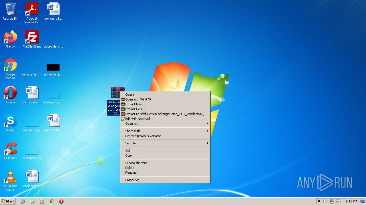366x205 pixels.
Task: Choose Extract files... option
Action: click(x=165, y=104)
